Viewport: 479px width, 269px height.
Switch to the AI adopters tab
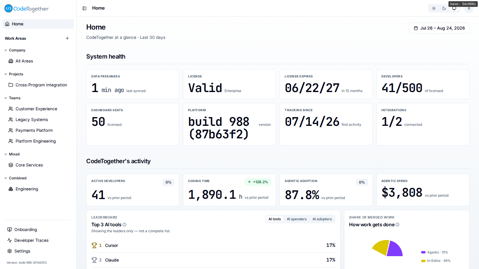click(x=322, y=219)
